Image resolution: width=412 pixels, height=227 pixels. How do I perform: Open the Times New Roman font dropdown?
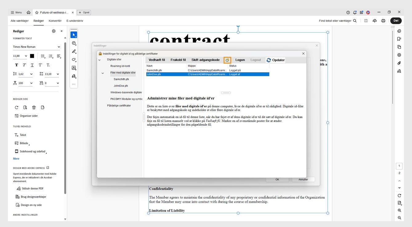tap(37, 47)
